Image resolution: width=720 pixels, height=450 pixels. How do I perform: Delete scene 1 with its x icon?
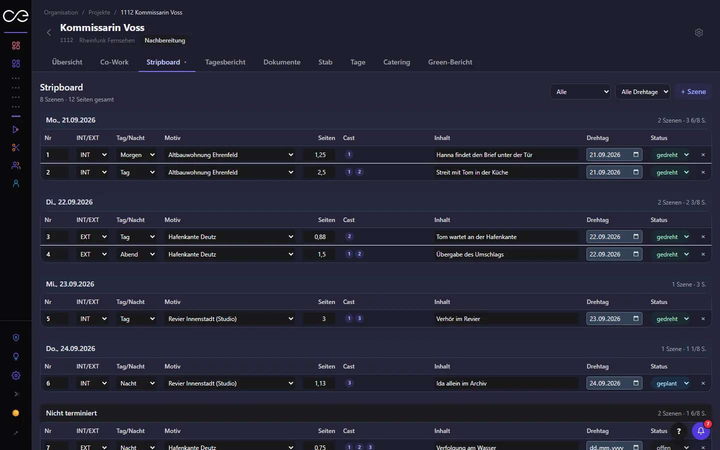pyautogui.click(x=703, y=155)
